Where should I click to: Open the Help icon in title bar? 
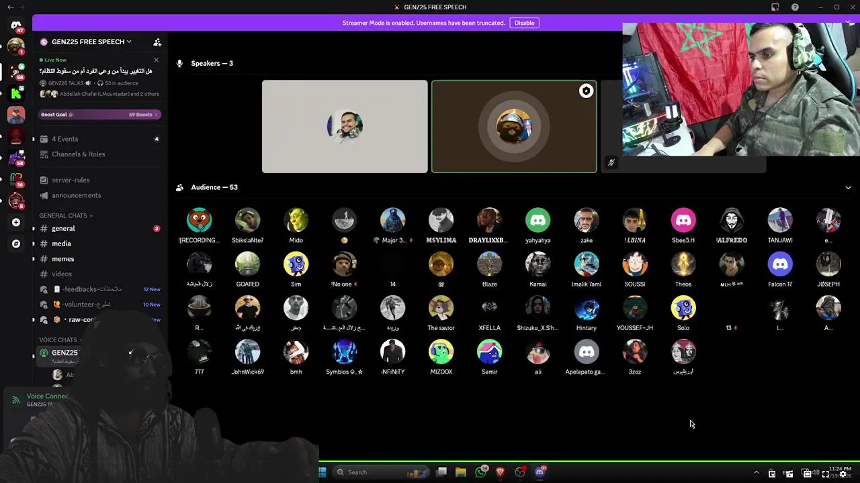point(795,7)
